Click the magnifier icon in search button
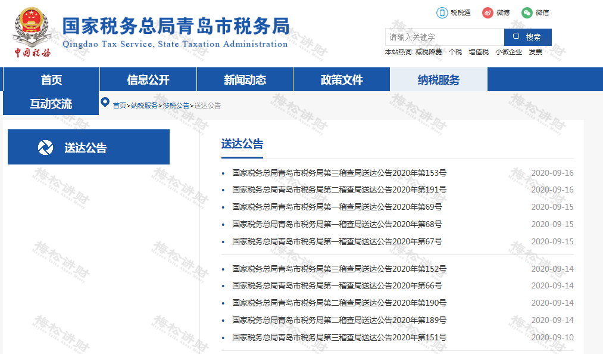Image resolution: width=603 pixels, height=354 pixels. (517, 36)
